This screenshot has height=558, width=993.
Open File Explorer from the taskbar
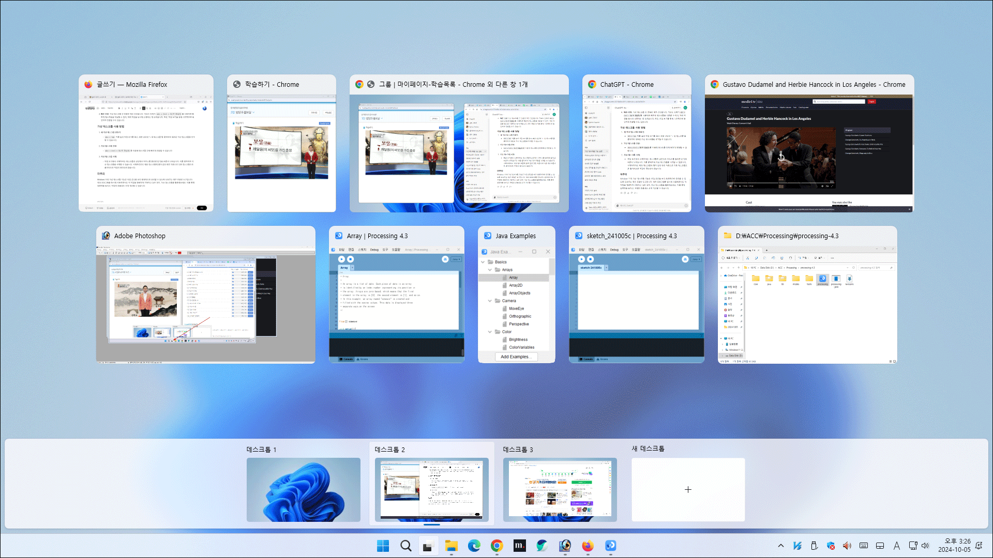tap(451, 546)
